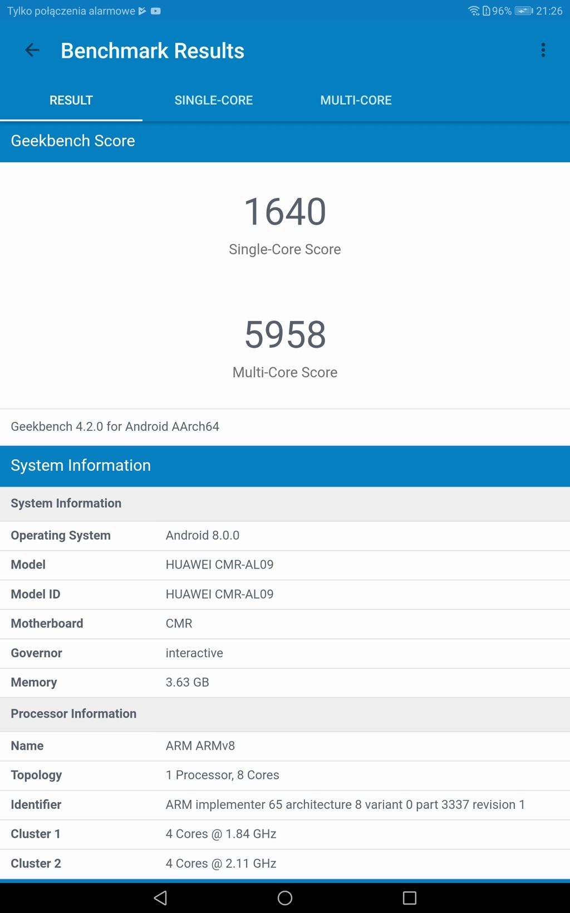The width and height of the screenshot is (570, 913).
Task: Open the three-dot overflow menu
Action: (x=543, y=51)
